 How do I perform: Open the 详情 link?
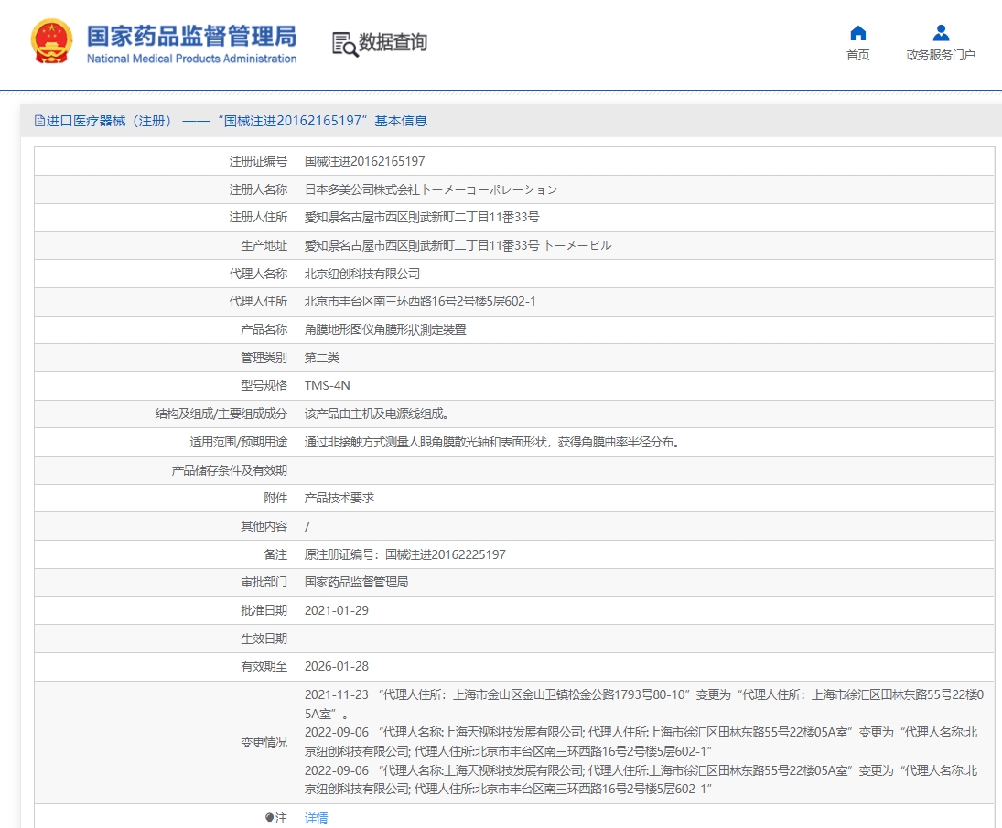click(317, 818)
